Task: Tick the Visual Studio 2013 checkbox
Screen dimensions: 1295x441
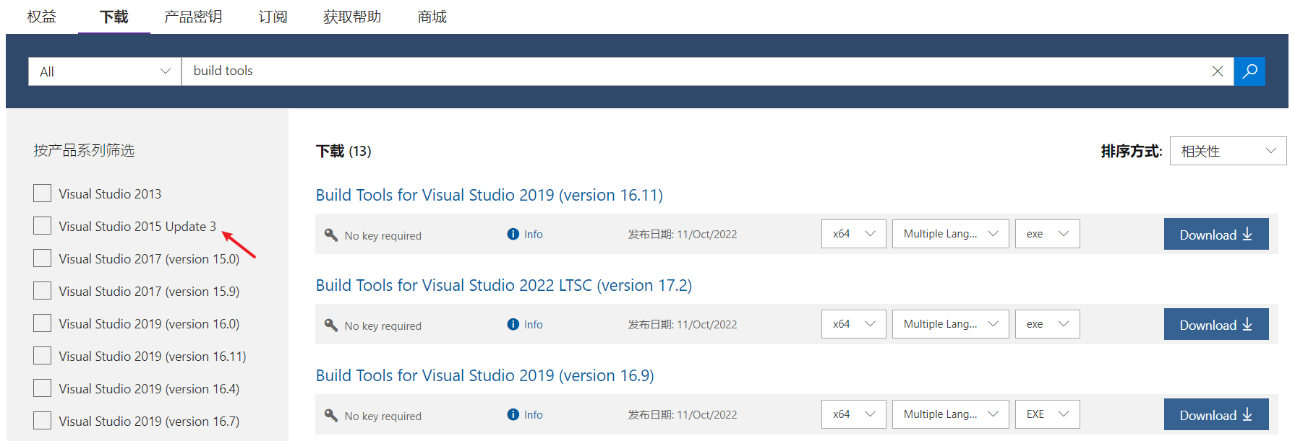Action: 43,193
